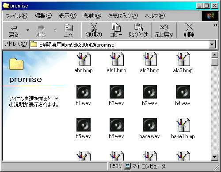Viewport: 221px width, 172px height.
Task: Open the 表示(V) menu
Action: click(68, 15)
